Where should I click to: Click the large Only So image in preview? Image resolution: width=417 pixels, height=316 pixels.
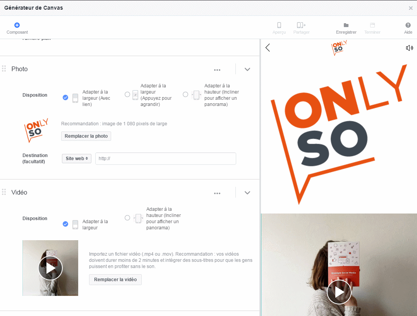339,134
